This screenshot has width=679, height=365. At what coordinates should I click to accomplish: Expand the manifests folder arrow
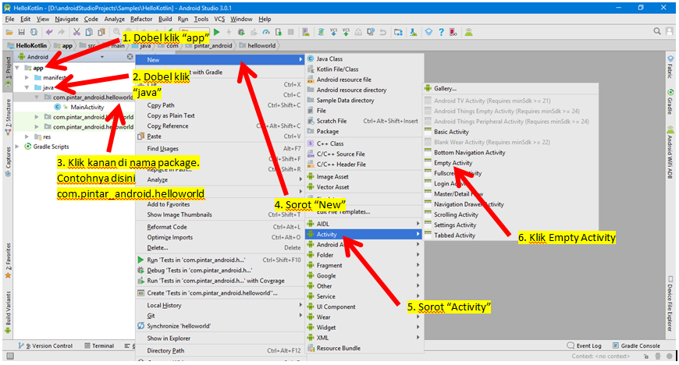tap(27, 77)
